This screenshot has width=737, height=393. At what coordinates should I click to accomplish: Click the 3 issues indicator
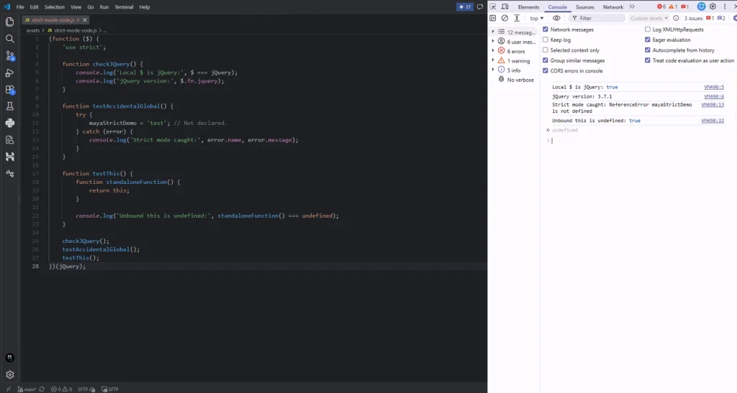click(x=705, y=18)
